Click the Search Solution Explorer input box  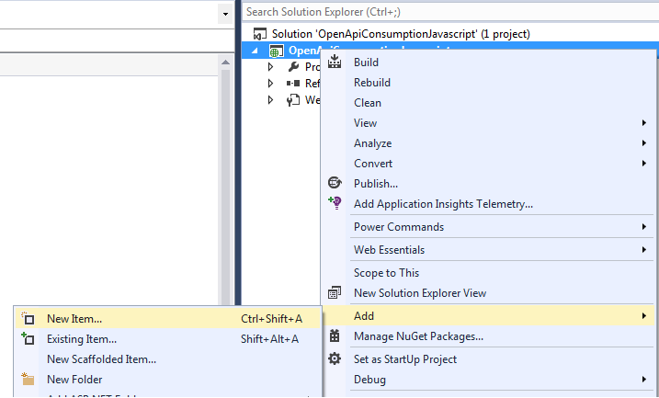449,12
